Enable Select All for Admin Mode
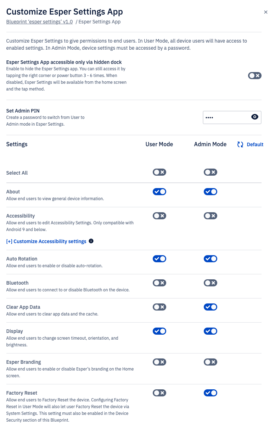The width and height of the screenshot is (275, 428). [211, 172]
